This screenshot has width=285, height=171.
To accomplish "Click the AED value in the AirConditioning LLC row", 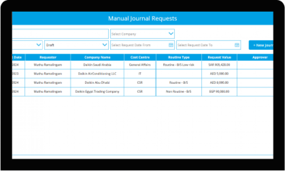I will click(x=219, y=74).
